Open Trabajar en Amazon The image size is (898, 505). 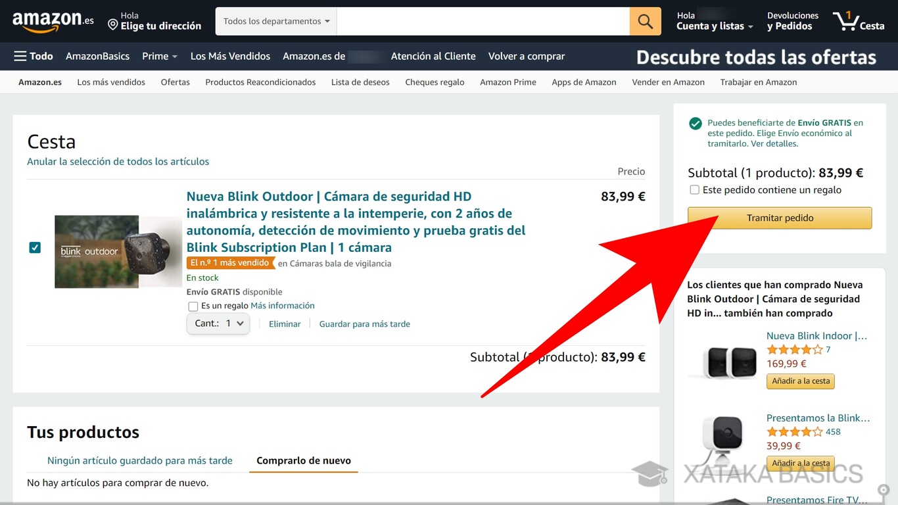coord(759,82)
